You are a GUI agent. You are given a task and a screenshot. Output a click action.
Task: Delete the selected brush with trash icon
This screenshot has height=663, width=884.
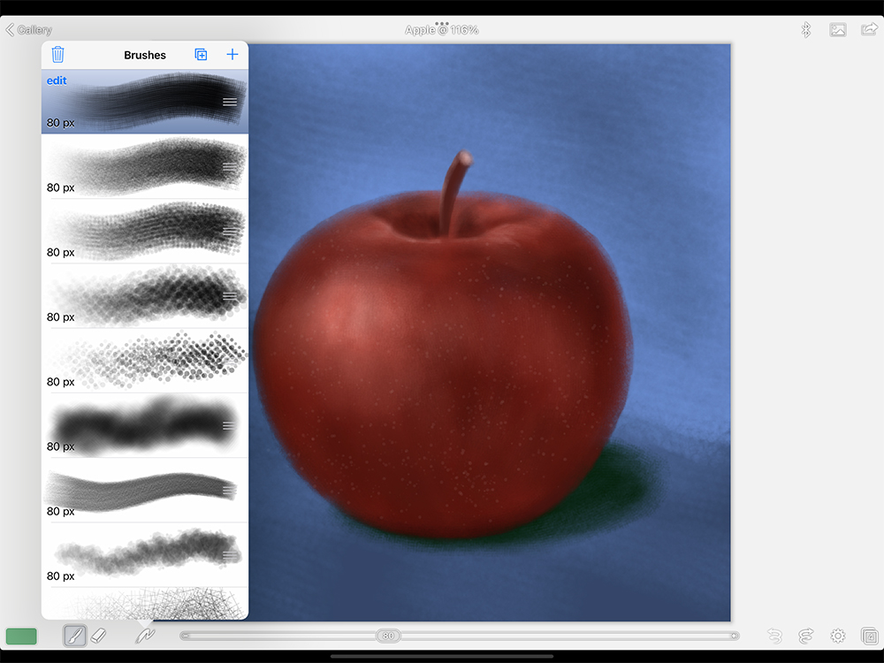point(57,55)
